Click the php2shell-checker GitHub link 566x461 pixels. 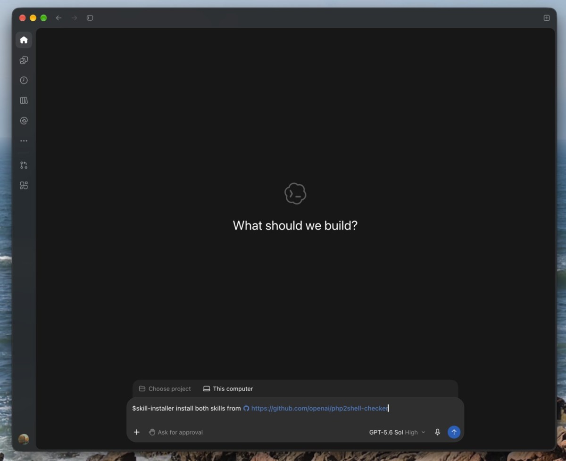click(319, 408)
